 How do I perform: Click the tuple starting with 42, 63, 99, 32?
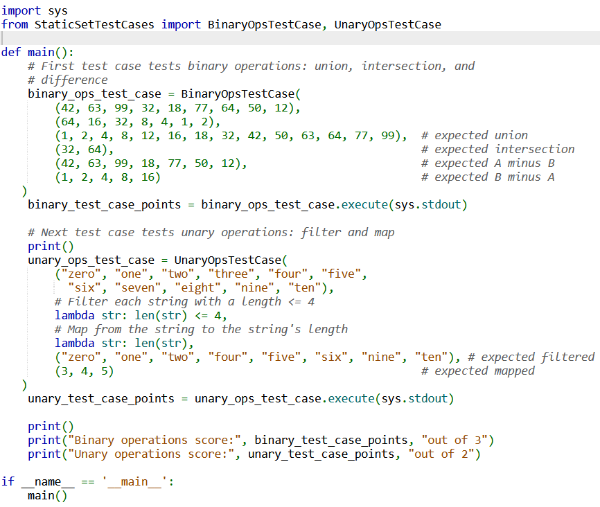[x=177, y=107]
